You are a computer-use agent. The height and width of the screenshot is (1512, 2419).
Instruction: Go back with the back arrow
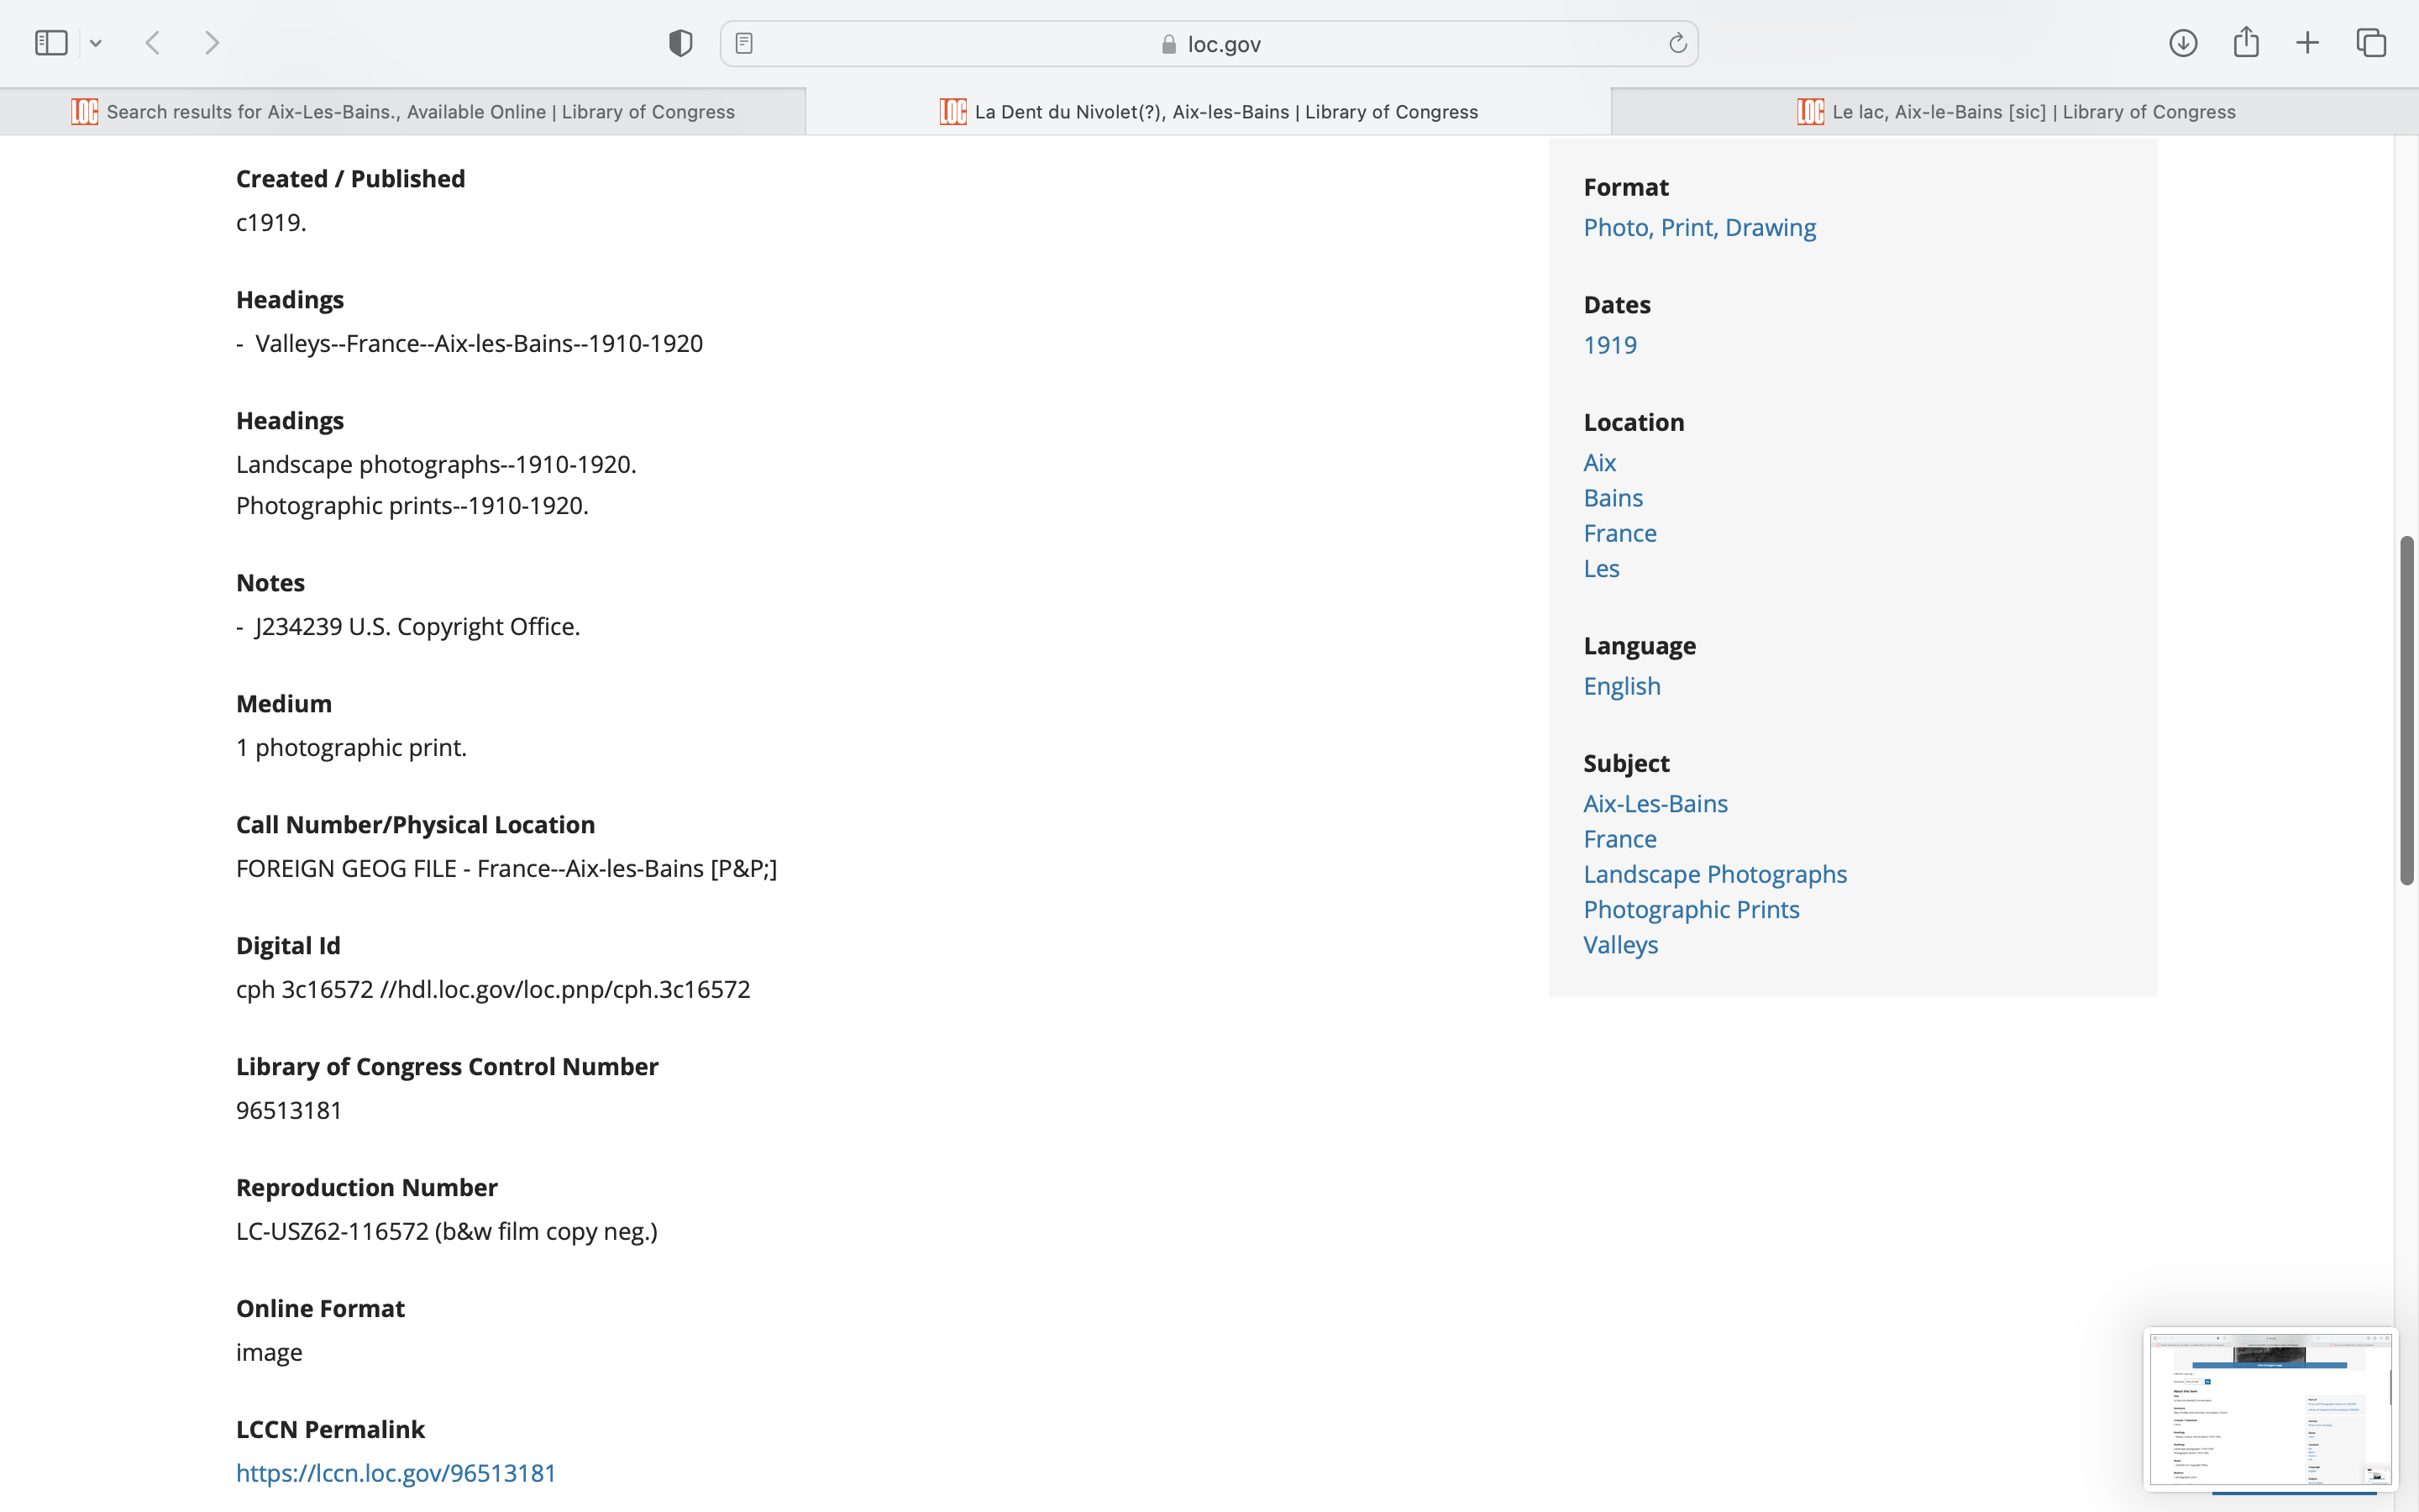coord(153,43)
